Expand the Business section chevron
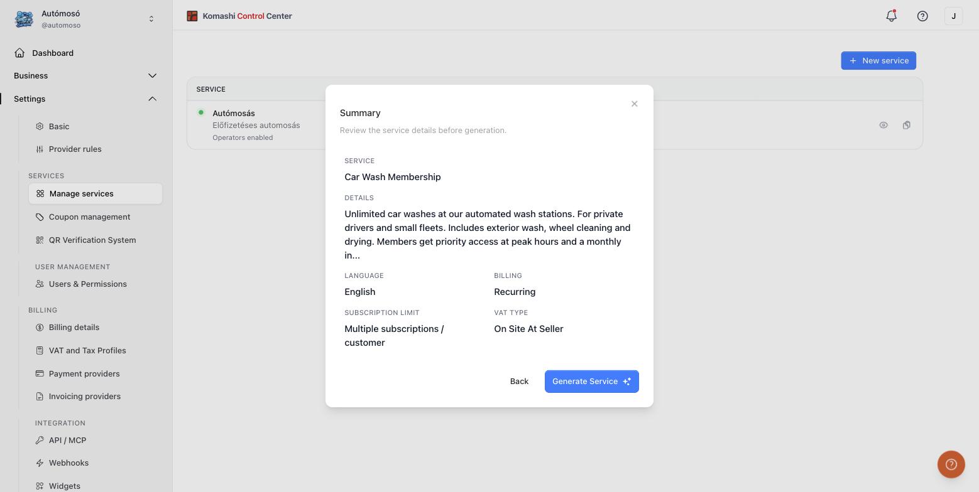Viewport: 979px width, 492px height. (152, 75)
